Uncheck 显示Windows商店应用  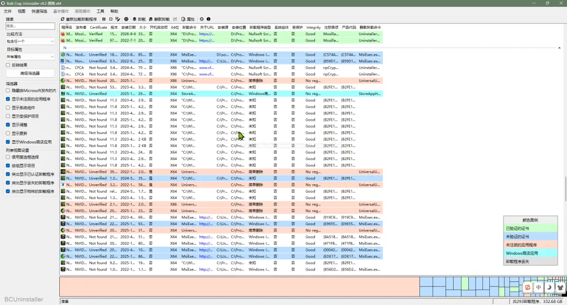pyautogui.click(x=8, y=142)
